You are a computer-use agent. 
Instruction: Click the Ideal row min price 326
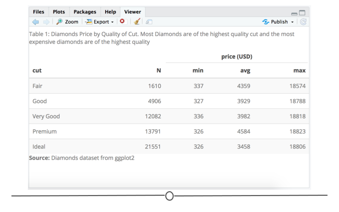(x=198, y=147)
